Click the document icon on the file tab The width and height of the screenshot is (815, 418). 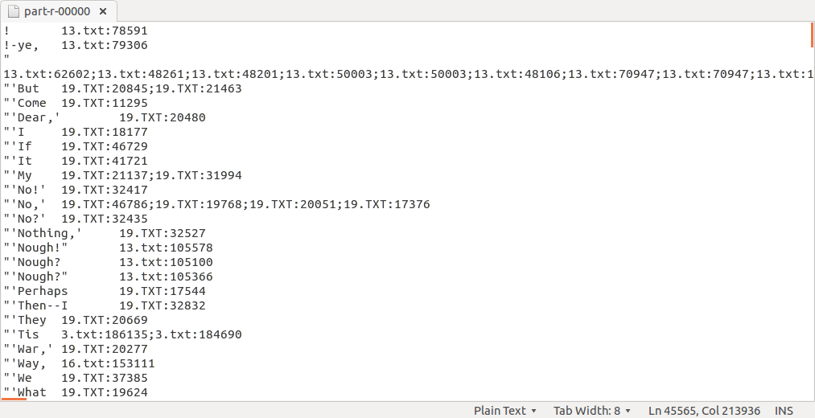click(x=13, y=11)
